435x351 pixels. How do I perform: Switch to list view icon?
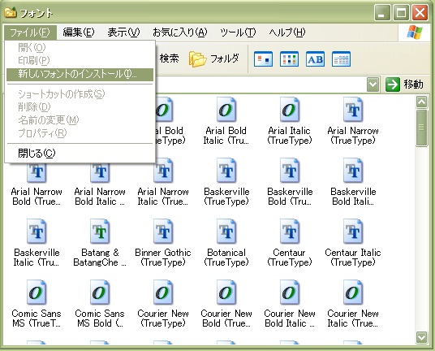(x=289, y=58)
